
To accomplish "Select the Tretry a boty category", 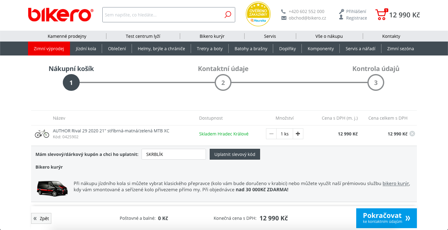I will tap(210, 49).
